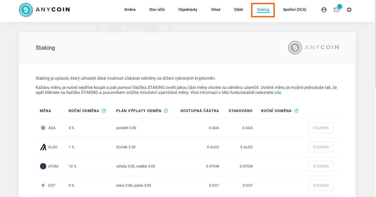
Task: Click 'úterý 3:00, pátek 3:00' schedule text
Action: 134,185
